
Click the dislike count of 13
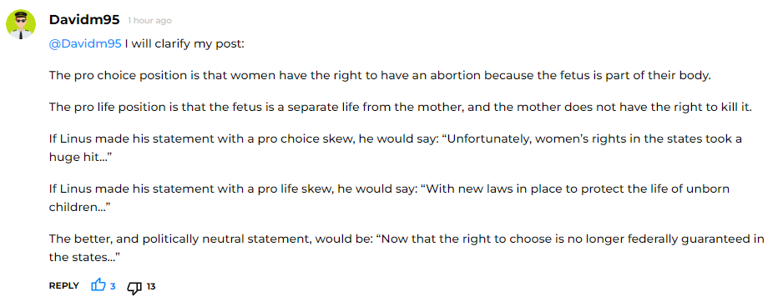click(x=151, y=286)
